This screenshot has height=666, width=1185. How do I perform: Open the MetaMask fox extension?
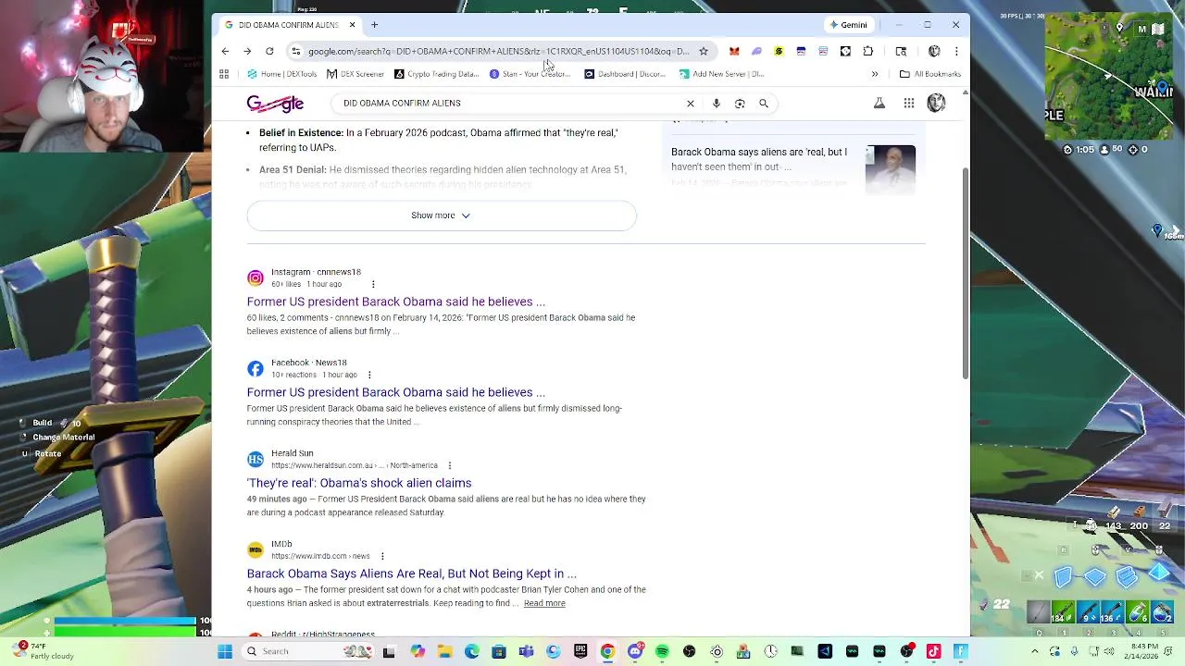pyautogui.click(x=734, y=51)
